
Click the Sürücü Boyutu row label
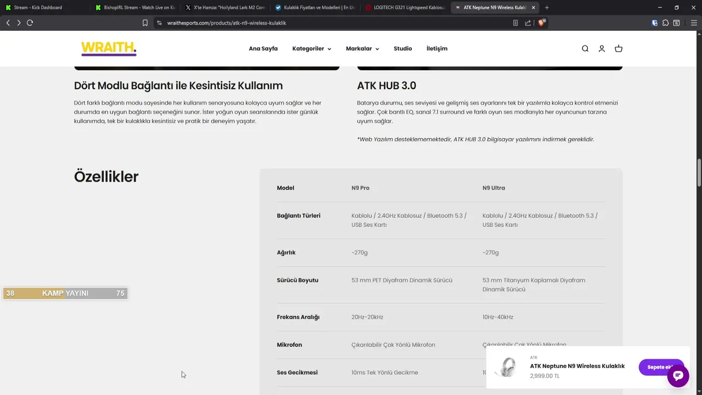click(298, 280)
